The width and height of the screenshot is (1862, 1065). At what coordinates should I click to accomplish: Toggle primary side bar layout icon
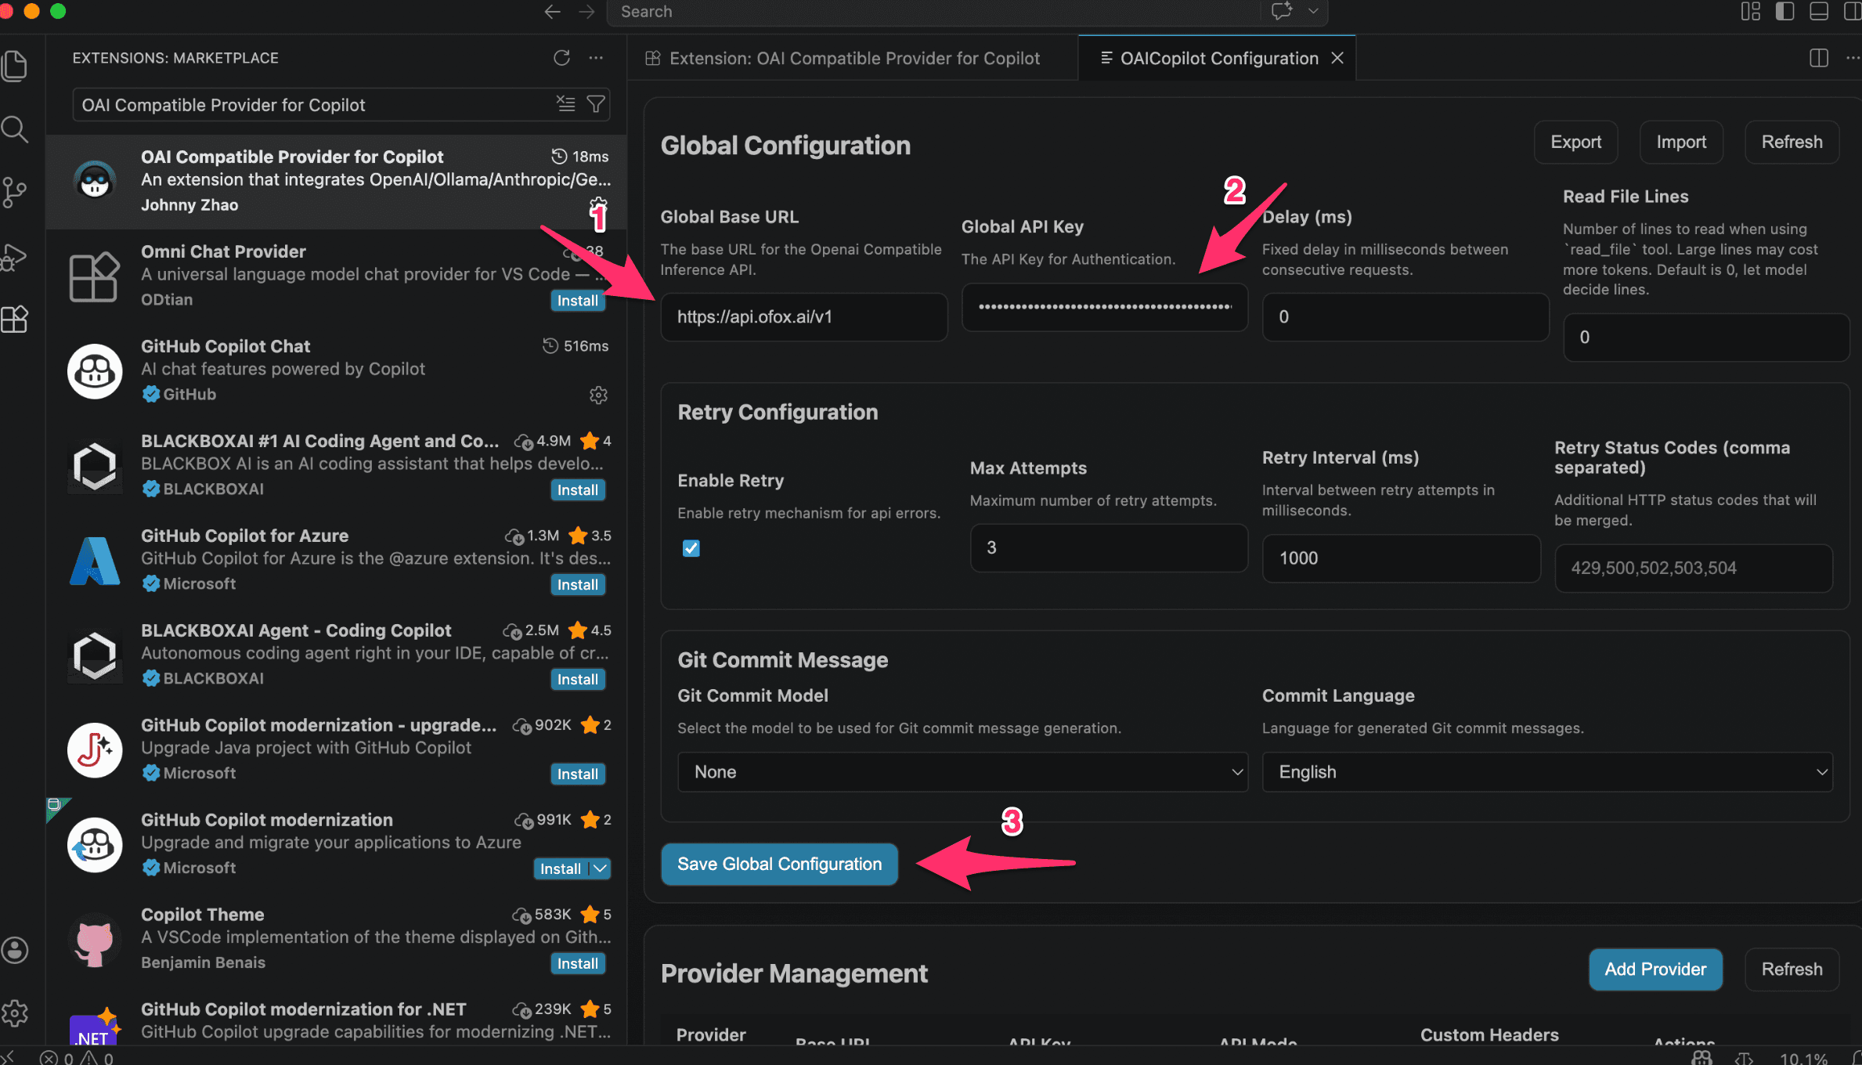(x=1784, y=12)
